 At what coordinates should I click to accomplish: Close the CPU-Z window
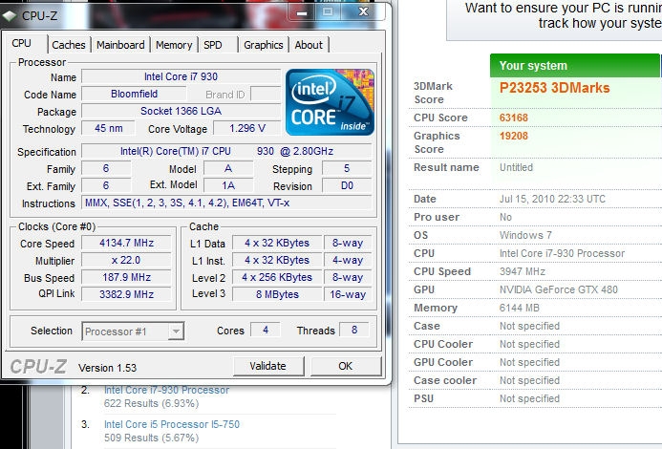(x=363, y=12)
